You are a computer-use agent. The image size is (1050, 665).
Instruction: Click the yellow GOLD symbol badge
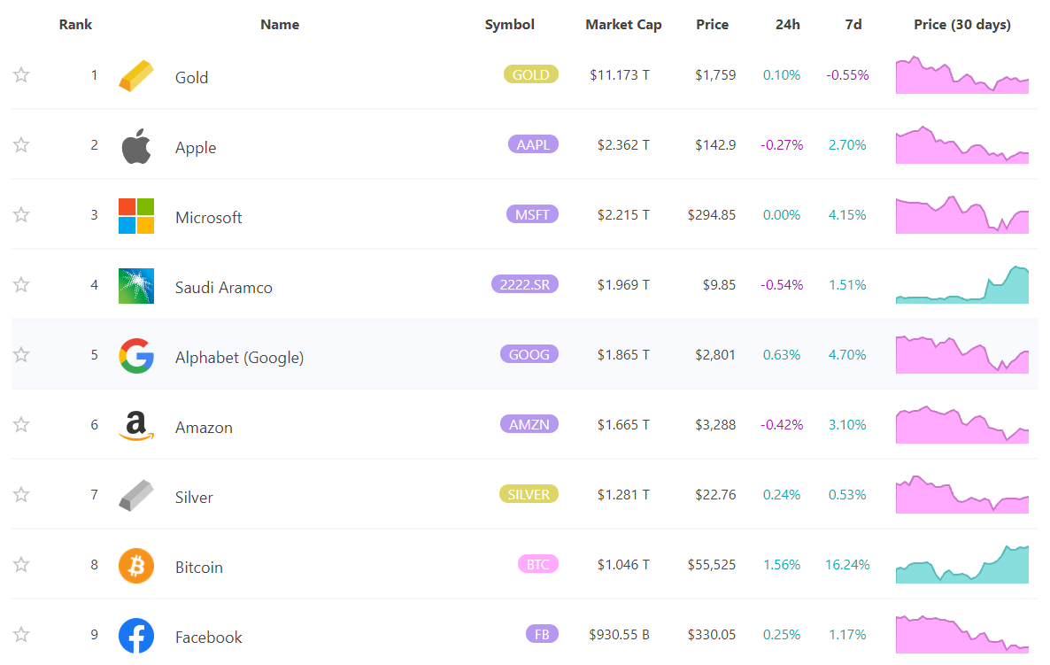[x=531, y=74]
